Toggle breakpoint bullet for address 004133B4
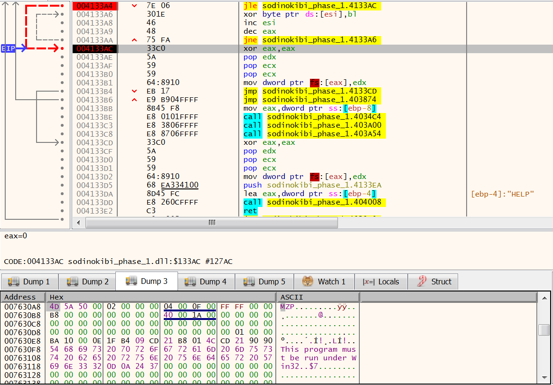Screen dimensions: 553x385 (63, 91)
